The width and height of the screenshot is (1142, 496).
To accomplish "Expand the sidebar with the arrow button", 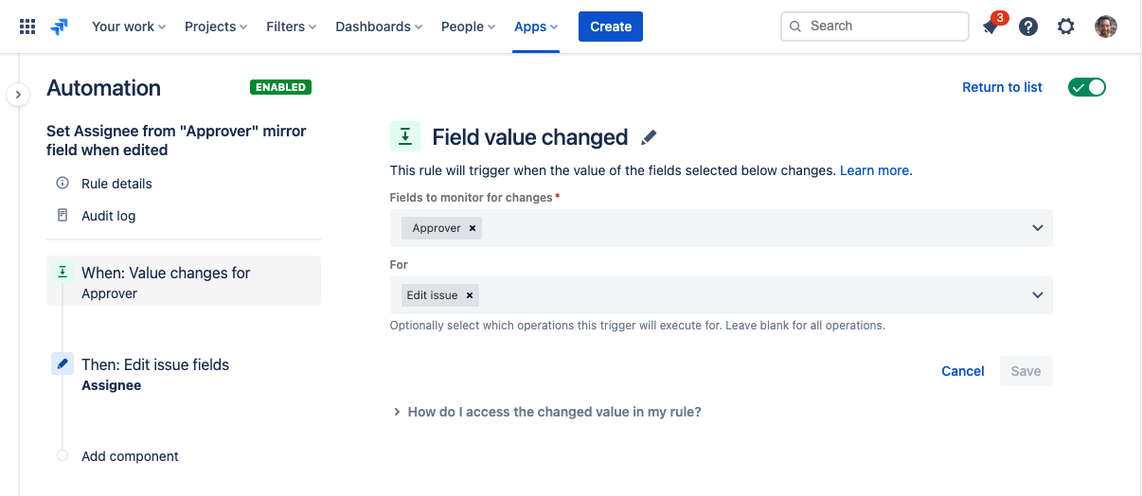I will tap(18, 95).
